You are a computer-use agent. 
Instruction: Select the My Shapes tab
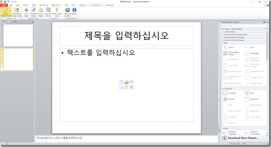pyautogui.click(x=226, y=29)
